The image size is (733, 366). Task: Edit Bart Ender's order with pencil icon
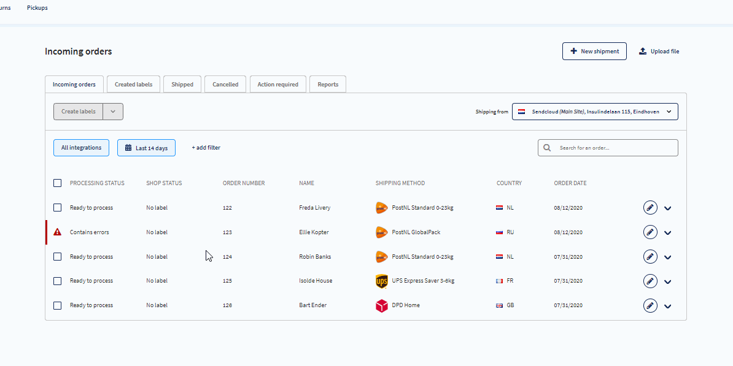point(650,305)
